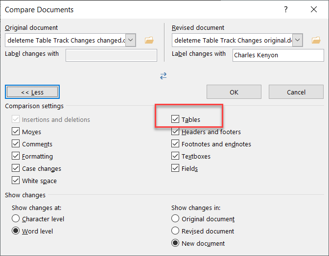Click the Comparison settings heading
329x256 pixels.
pyautogui.click(x=34, y=106)
